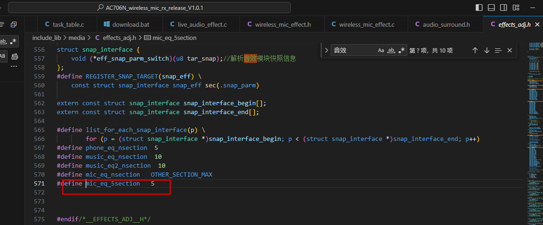This screenshot has width=543, height=225.
Task: Toggle Match Whole Word in find widget
Action: (x=391, y=50)
